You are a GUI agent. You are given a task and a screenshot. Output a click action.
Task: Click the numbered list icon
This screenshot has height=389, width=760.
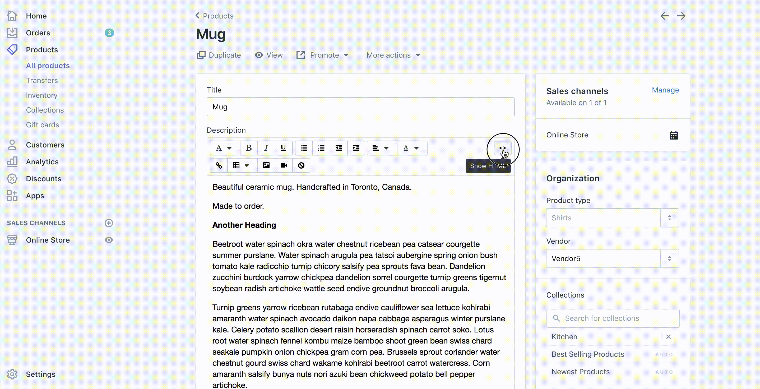pyautogui.click(x=321, y=148)
